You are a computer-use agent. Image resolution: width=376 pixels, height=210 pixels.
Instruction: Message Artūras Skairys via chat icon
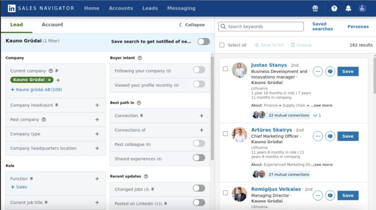click(330, 136)
